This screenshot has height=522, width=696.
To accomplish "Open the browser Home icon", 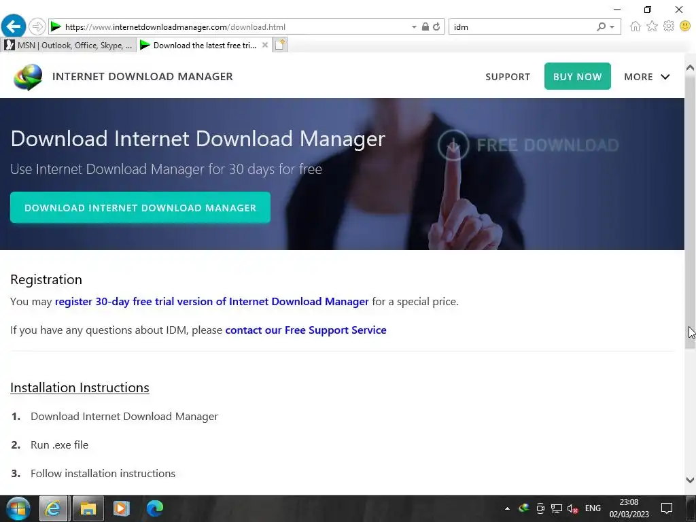I will click(x=636, y=27).
